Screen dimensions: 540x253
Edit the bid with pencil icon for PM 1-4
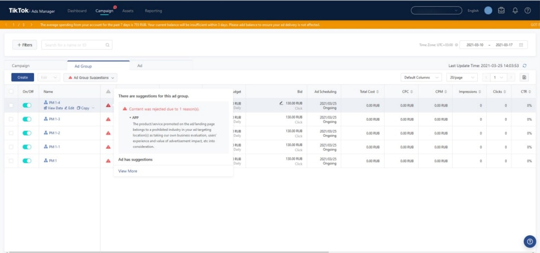[281, 103]
